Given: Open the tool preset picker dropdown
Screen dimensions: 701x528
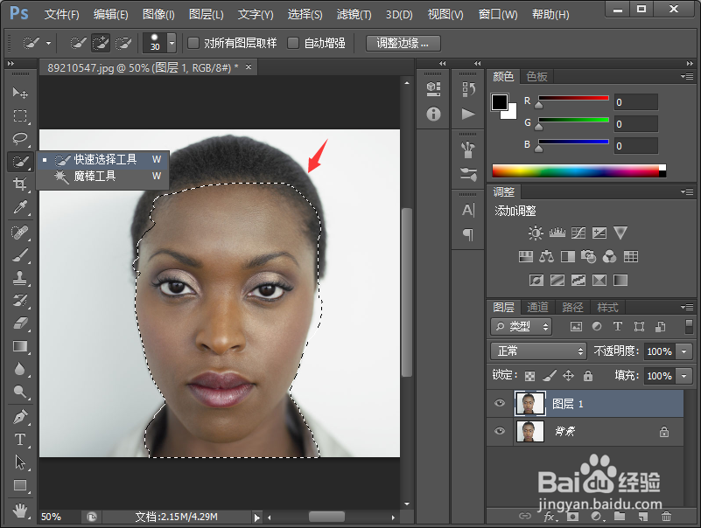Looking at the screenshot, I should pos(48,44).
